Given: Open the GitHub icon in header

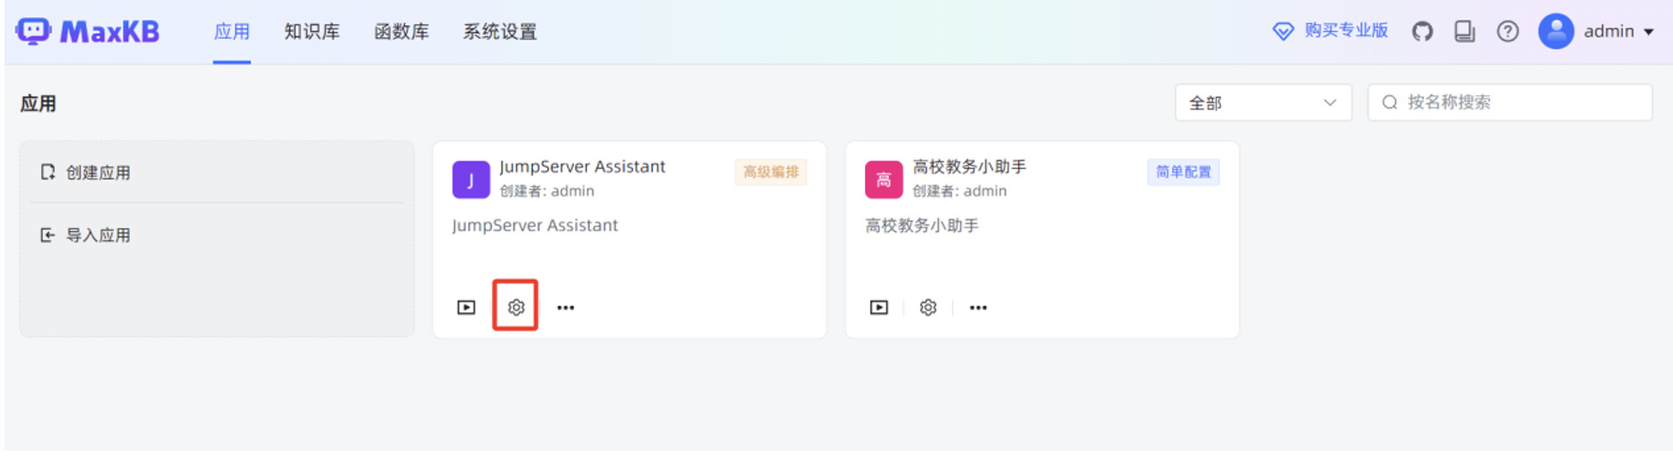Looking at the screenshot, I should [1423, 32].
